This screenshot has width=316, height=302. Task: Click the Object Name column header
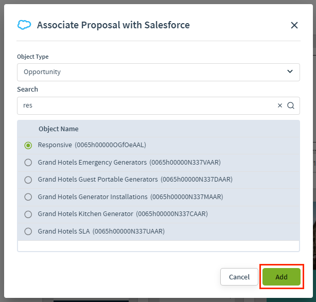pos(58,129)
